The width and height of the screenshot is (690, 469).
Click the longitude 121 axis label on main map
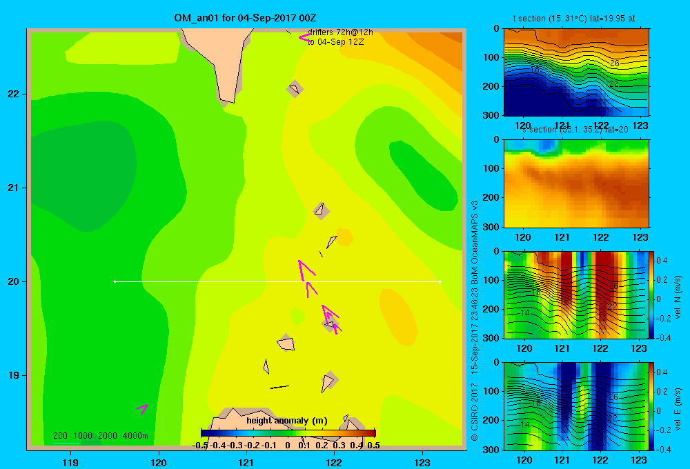[x=246, y=462]
